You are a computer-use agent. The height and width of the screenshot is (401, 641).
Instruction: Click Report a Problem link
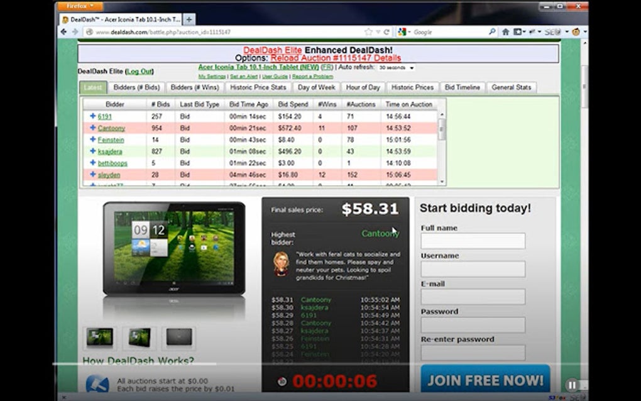[312, 77]
